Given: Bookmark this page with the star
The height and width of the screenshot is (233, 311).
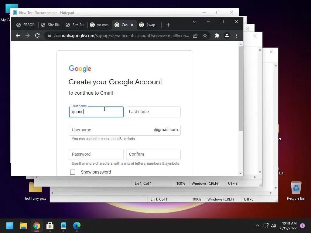Looking at the screenshot, I should (205, 36).
